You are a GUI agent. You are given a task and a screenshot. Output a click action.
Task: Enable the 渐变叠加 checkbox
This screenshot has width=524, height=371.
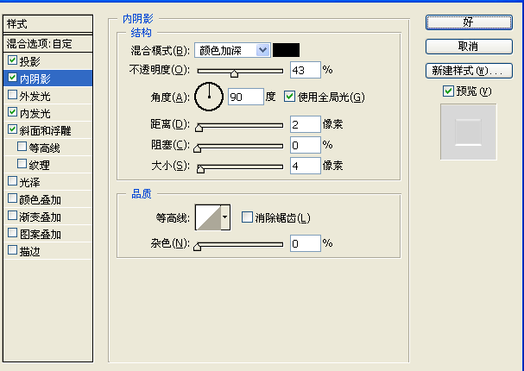point(12,216)
